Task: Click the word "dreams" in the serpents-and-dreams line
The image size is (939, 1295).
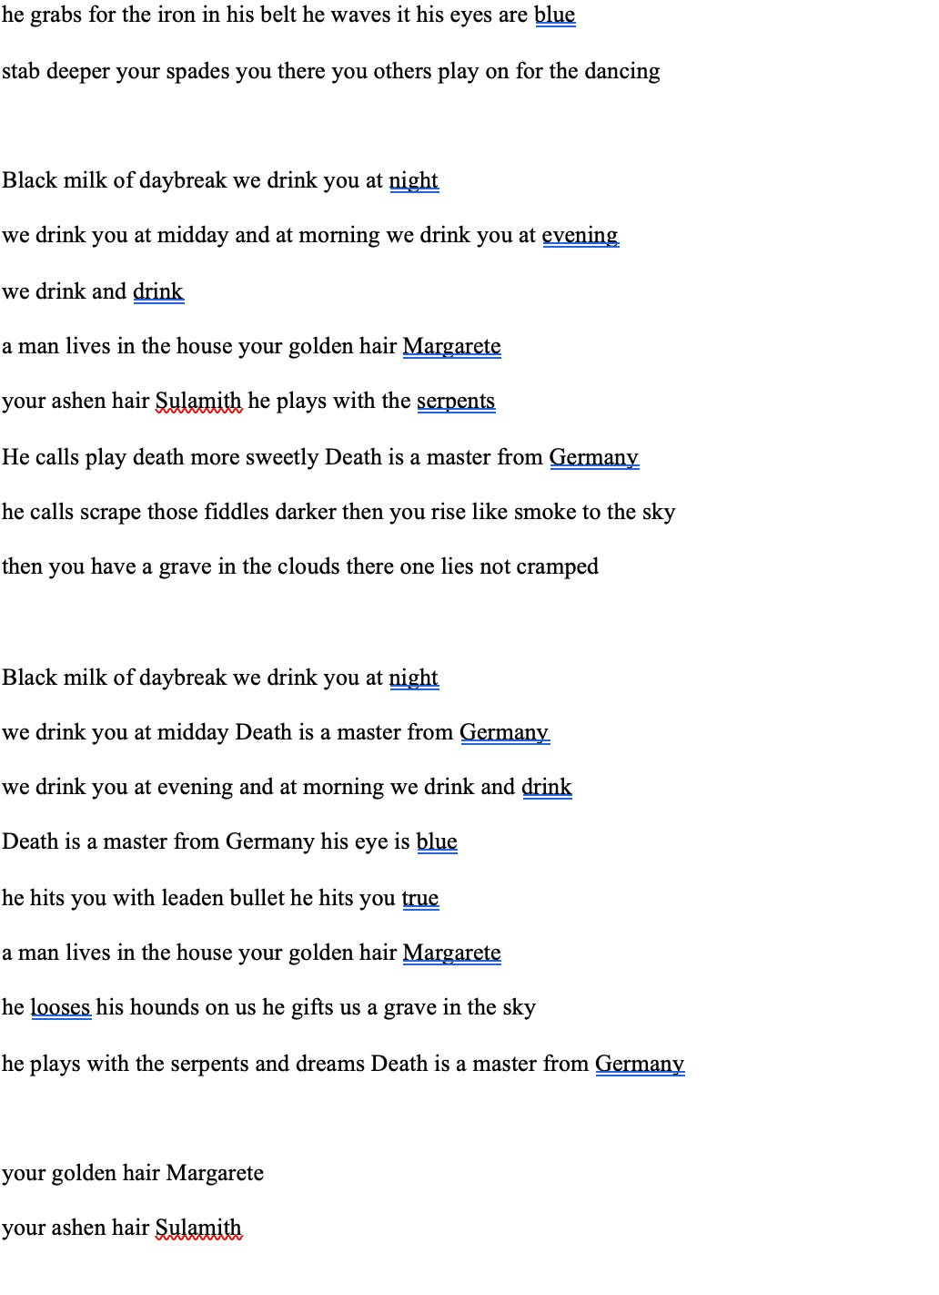Action: 330,1065
